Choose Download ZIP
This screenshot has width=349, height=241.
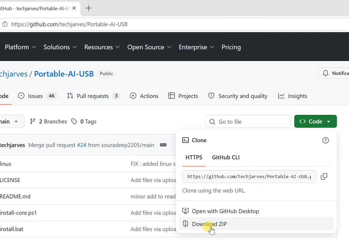pos(256,224)
